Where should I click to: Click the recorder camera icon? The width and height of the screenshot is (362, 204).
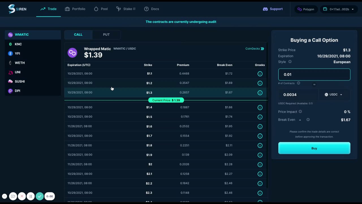(x=13, y=196)
